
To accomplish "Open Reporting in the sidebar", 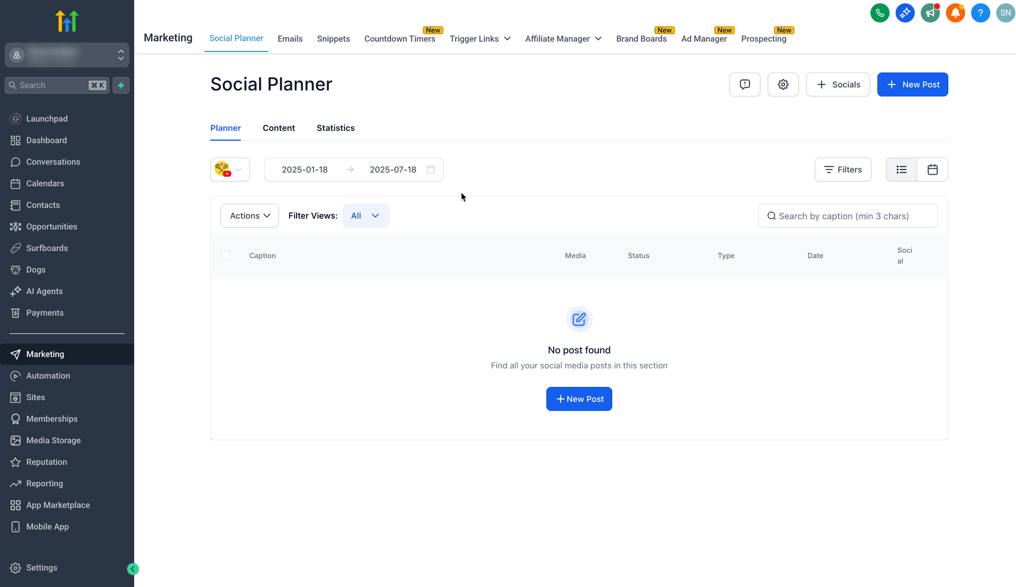I will [67, 483].
